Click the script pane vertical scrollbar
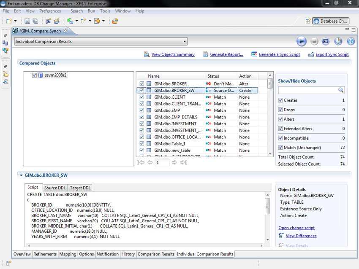This screenshot has height=269, width=359. click(267, 217)
